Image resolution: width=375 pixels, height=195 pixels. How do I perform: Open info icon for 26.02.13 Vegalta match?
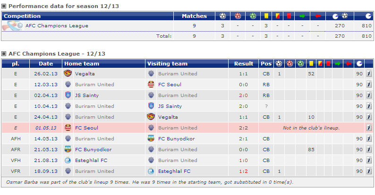369,73
